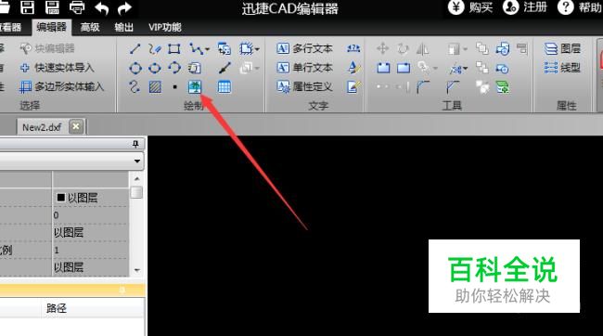Open the Layers 图层 panel
603x336 pixels.
(x=562, y=48)
